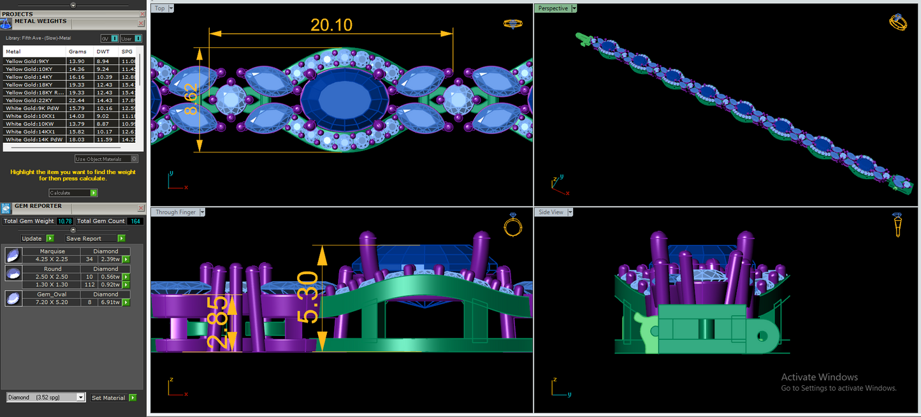Click the ring icon in Side View viewport

(897, 224)
